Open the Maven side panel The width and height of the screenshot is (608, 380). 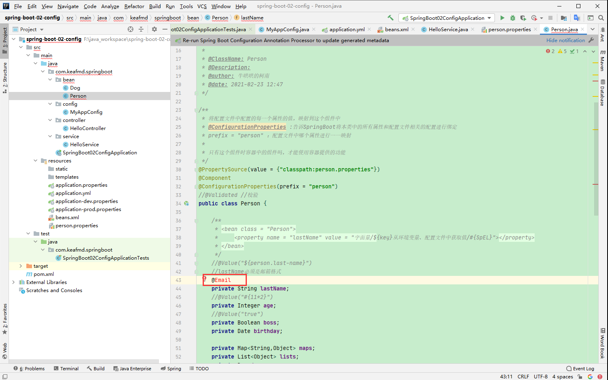click(x=603, y=60)
